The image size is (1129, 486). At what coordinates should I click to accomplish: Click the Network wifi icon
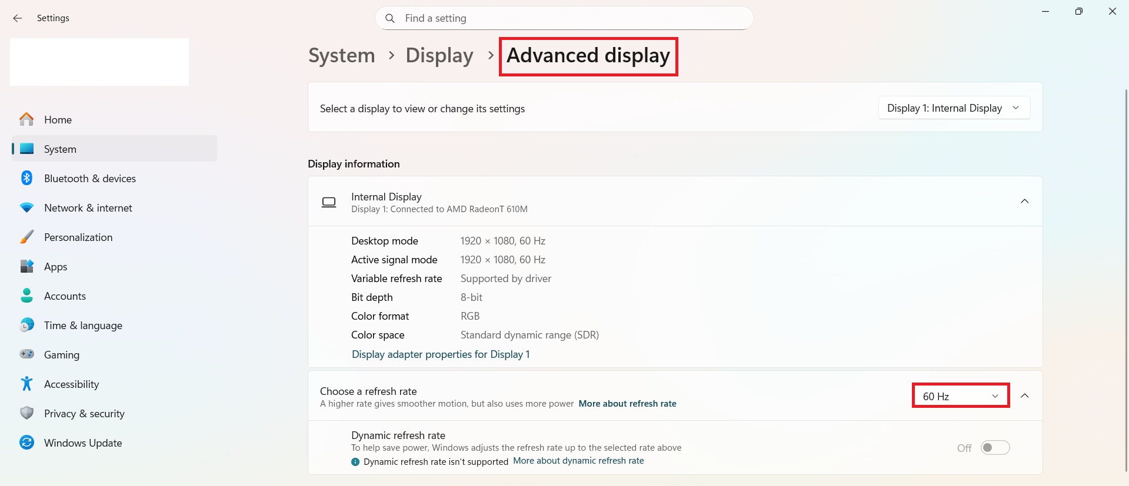coord(26,207)
